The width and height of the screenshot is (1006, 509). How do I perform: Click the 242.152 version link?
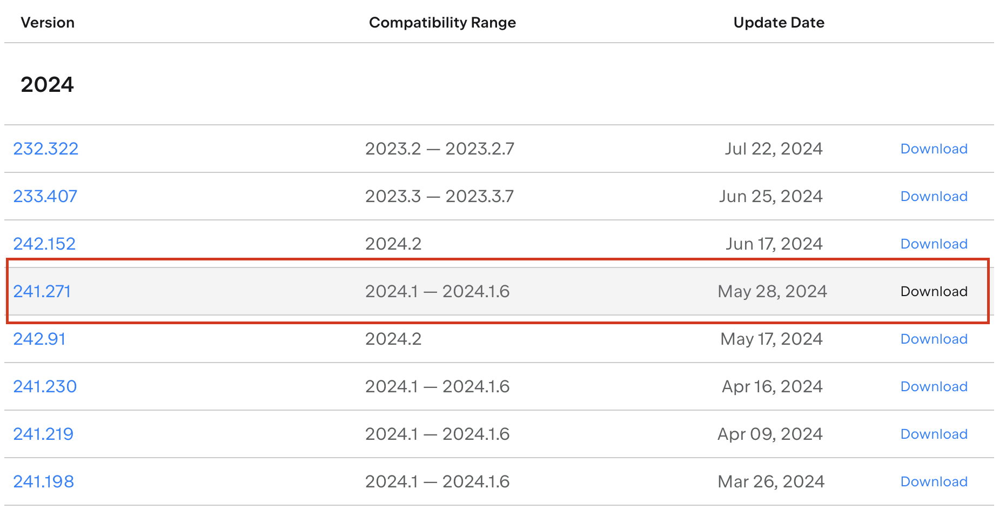coord(44,244)
